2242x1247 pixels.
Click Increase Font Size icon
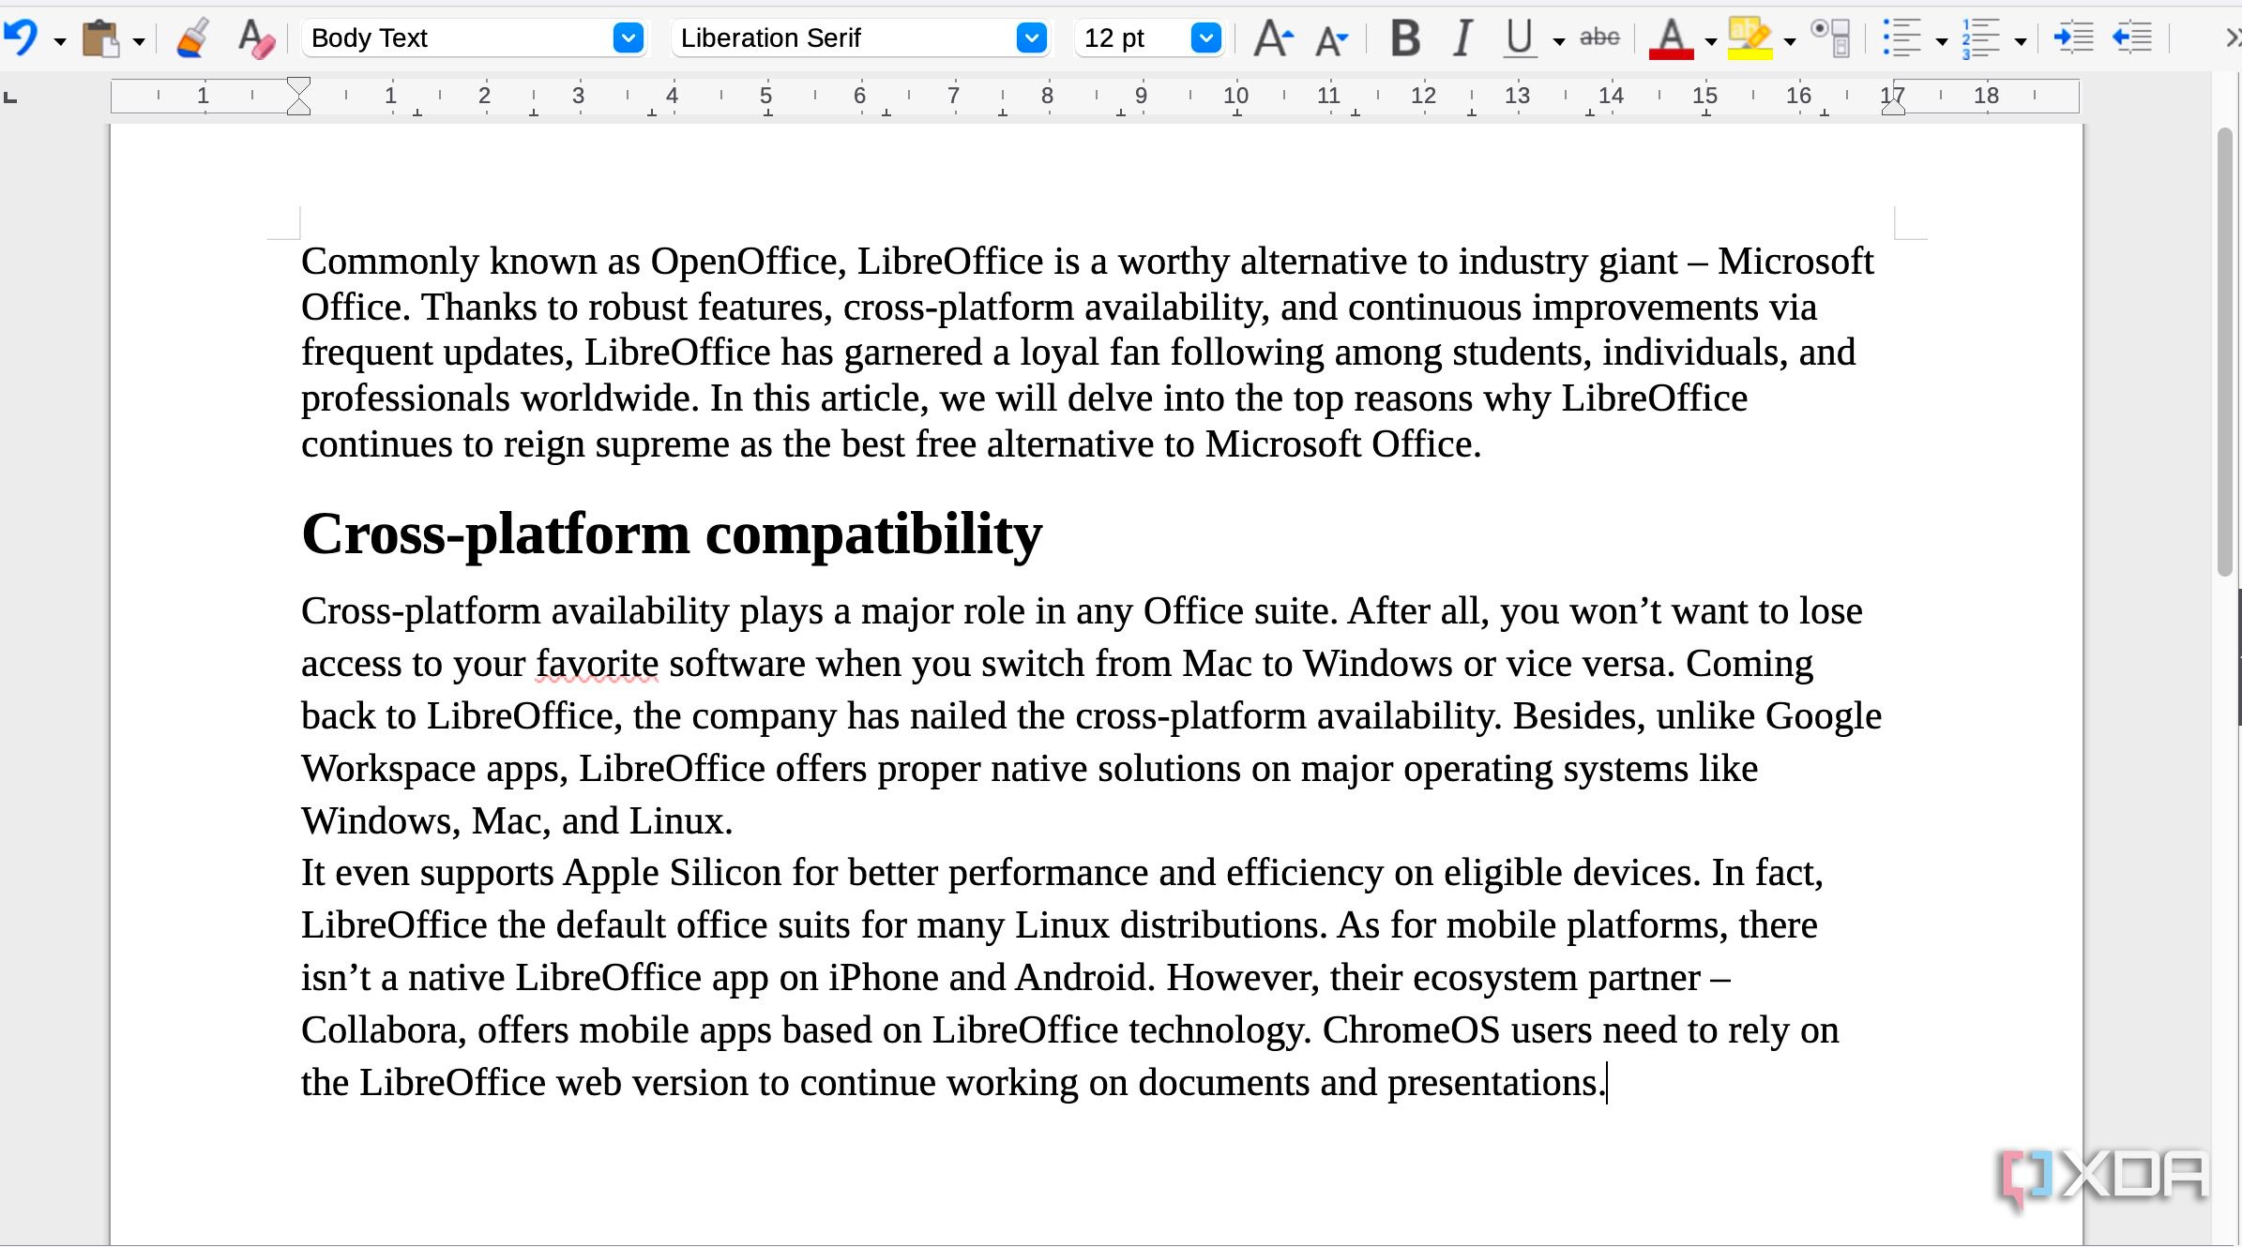(x=1273, y=38)
